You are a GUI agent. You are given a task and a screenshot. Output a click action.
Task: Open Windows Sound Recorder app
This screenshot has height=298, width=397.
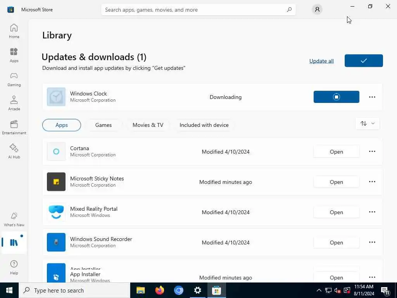336,243
